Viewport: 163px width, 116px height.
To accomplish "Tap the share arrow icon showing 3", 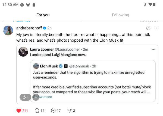I will (x=69, y=111).
